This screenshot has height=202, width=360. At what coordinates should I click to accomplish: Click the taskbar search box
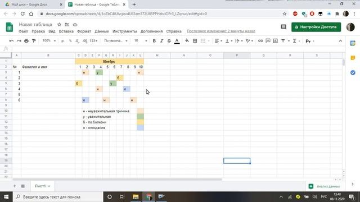pos(57,197)
